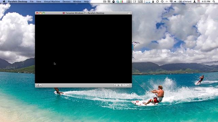Open the VM configuration tools icon
This screenshot has height=122, width=218.
pyautogui.click(x=119, y=85)
